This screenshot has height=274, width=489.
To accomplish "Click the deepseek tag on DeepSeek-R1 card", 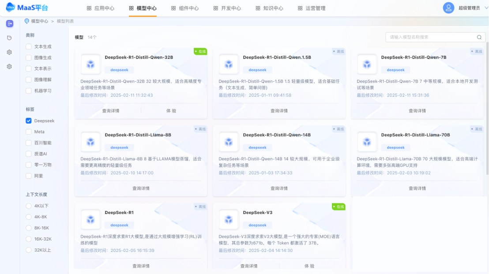I will pos(119,225).
